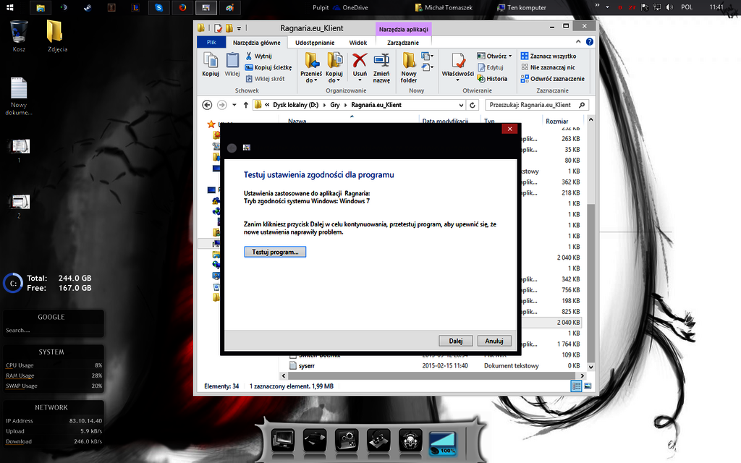The height and width of the screenshot is (463, 741).
Task: Select the Zdjęcia folder on desktop
Action: 56,36
